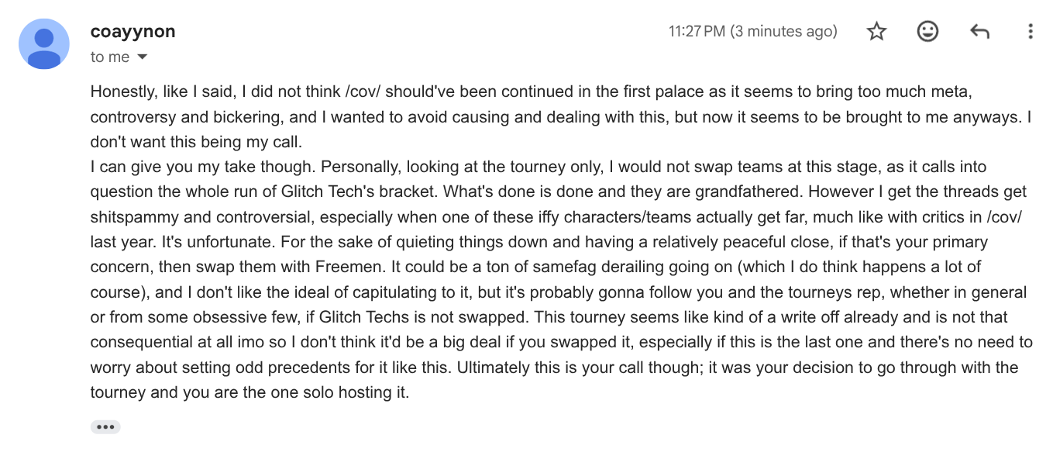Image resolution: width=1053 pixels, height=466 pixels.
Task: Add an emoji reaction to the message
Action: 927,31
